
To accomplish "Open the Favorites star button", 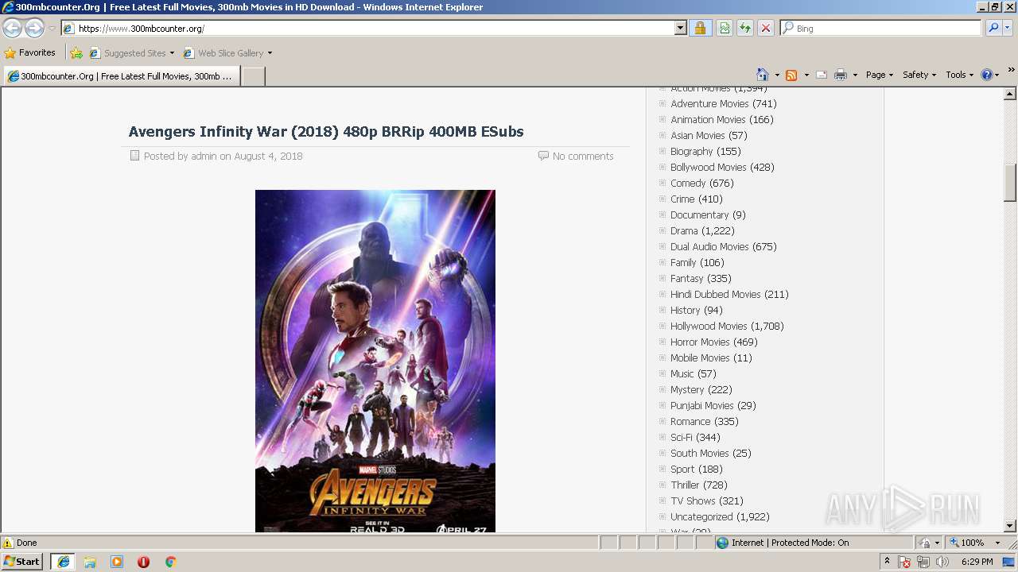I will click(30, 52).
